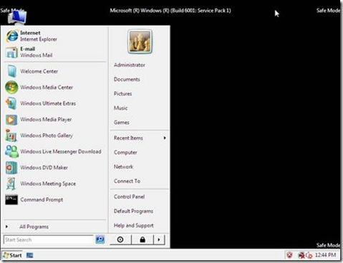Open Computer
Viewport: 343px width, 263px height.
pos(125,152)
